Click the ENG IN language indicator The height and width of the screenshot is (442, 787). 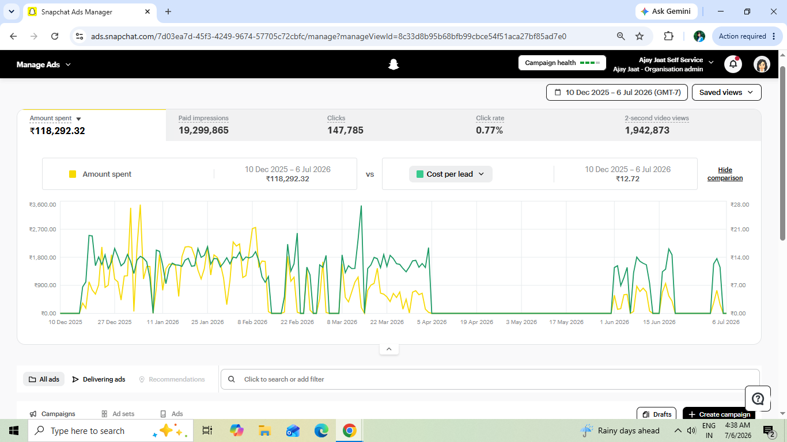(x=709, y=430)
